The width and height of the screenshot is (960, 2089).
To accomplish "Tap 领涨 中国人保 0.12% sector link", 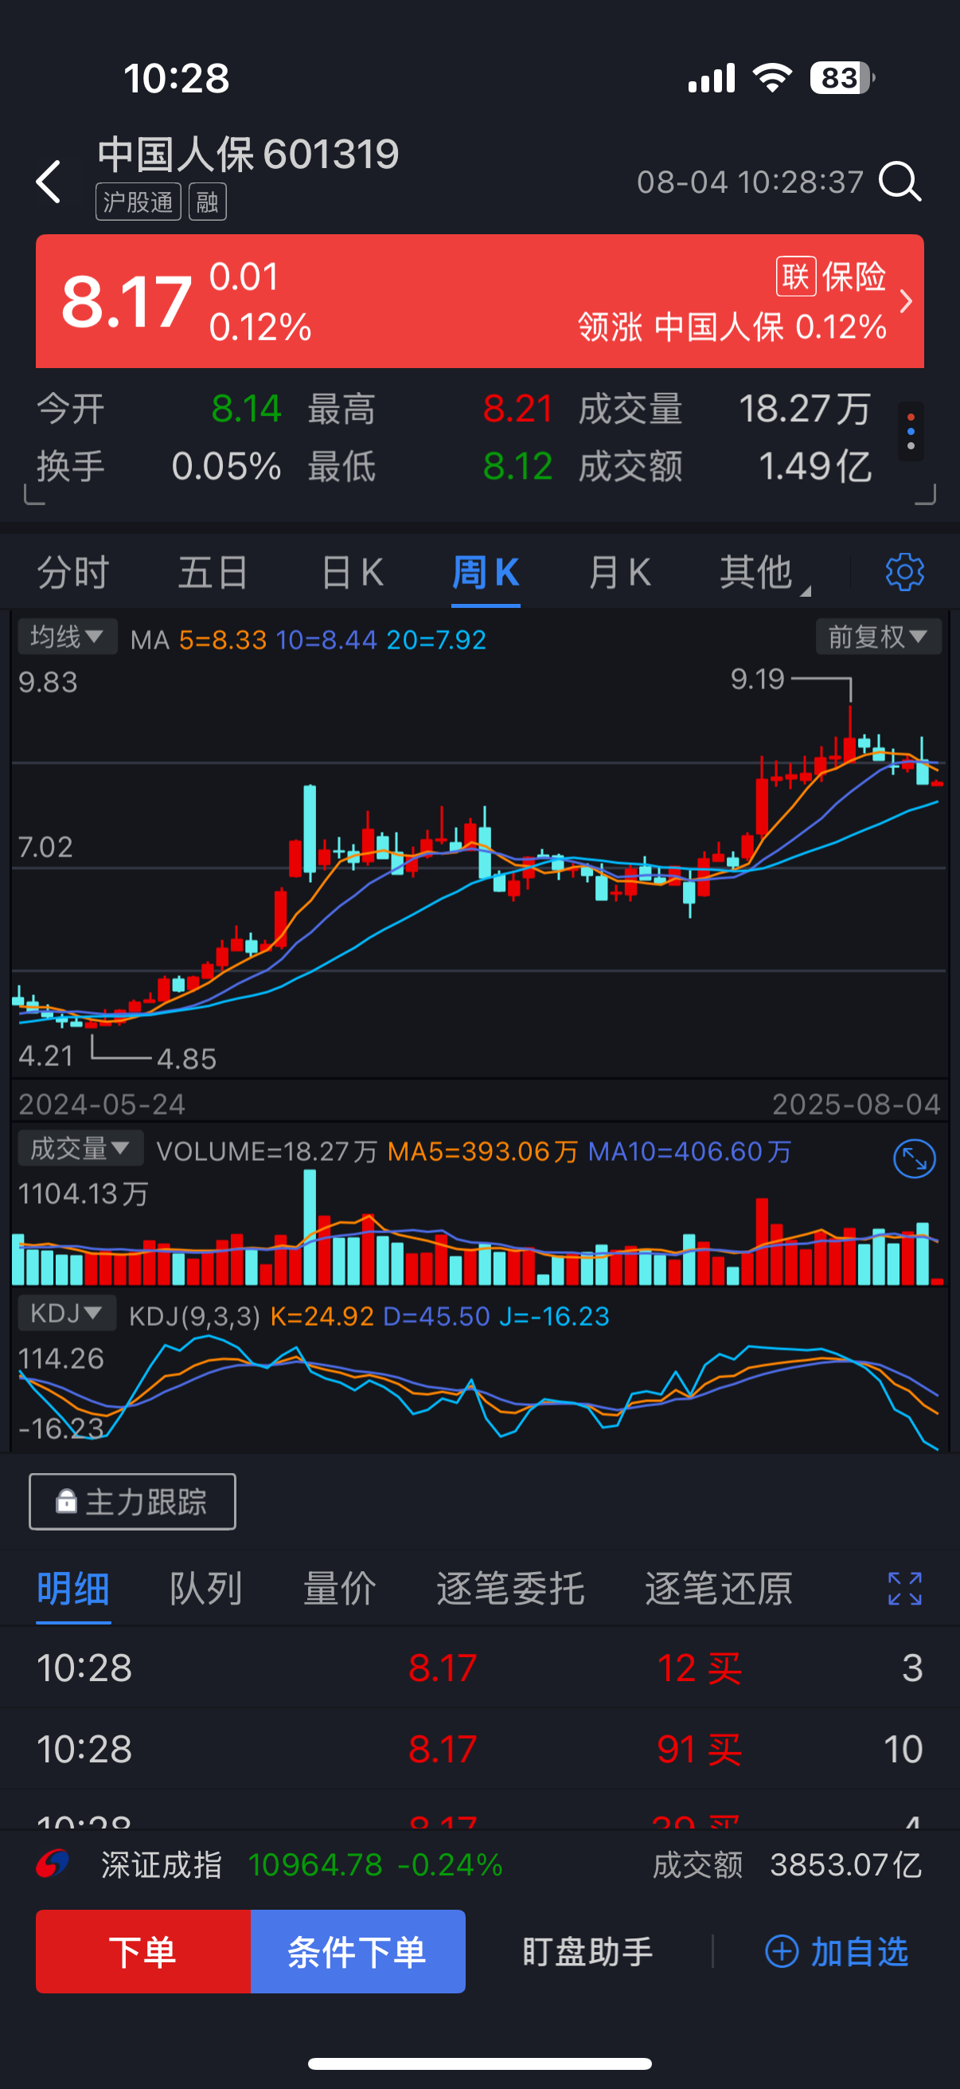I will tap(732, 327).
